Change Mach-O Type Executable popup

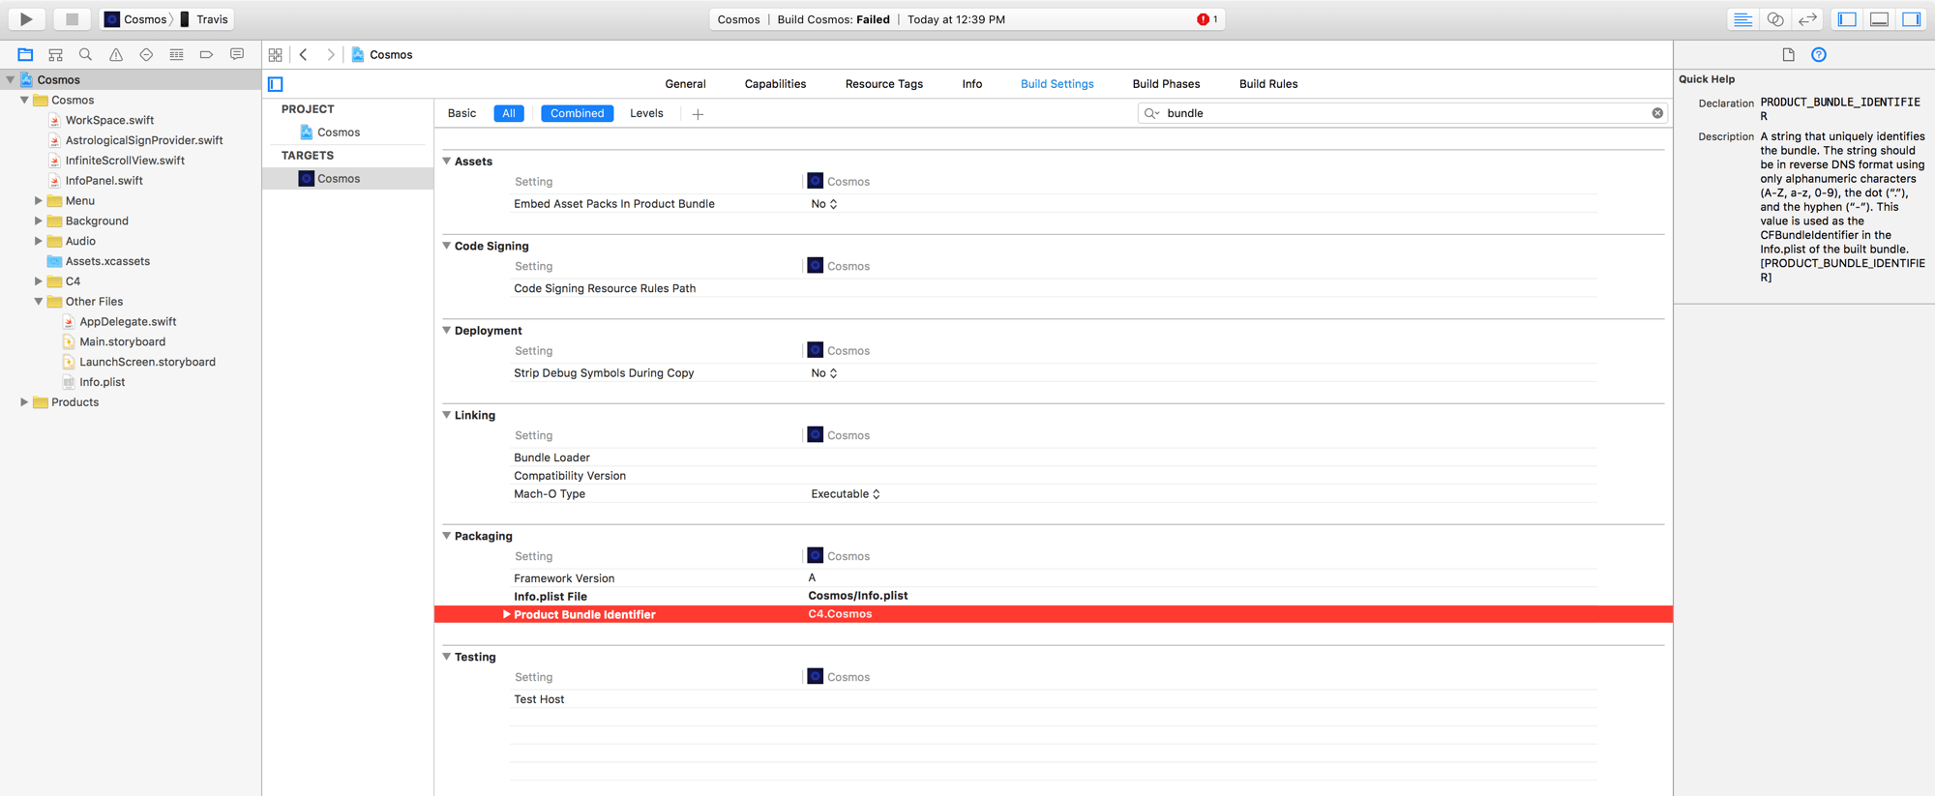tap(846, 494)
